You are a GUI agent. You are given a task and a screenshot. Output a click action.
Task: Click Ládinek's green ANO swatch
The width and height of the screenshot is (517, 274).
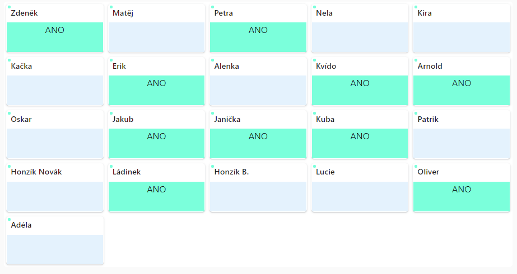(157, 196)
